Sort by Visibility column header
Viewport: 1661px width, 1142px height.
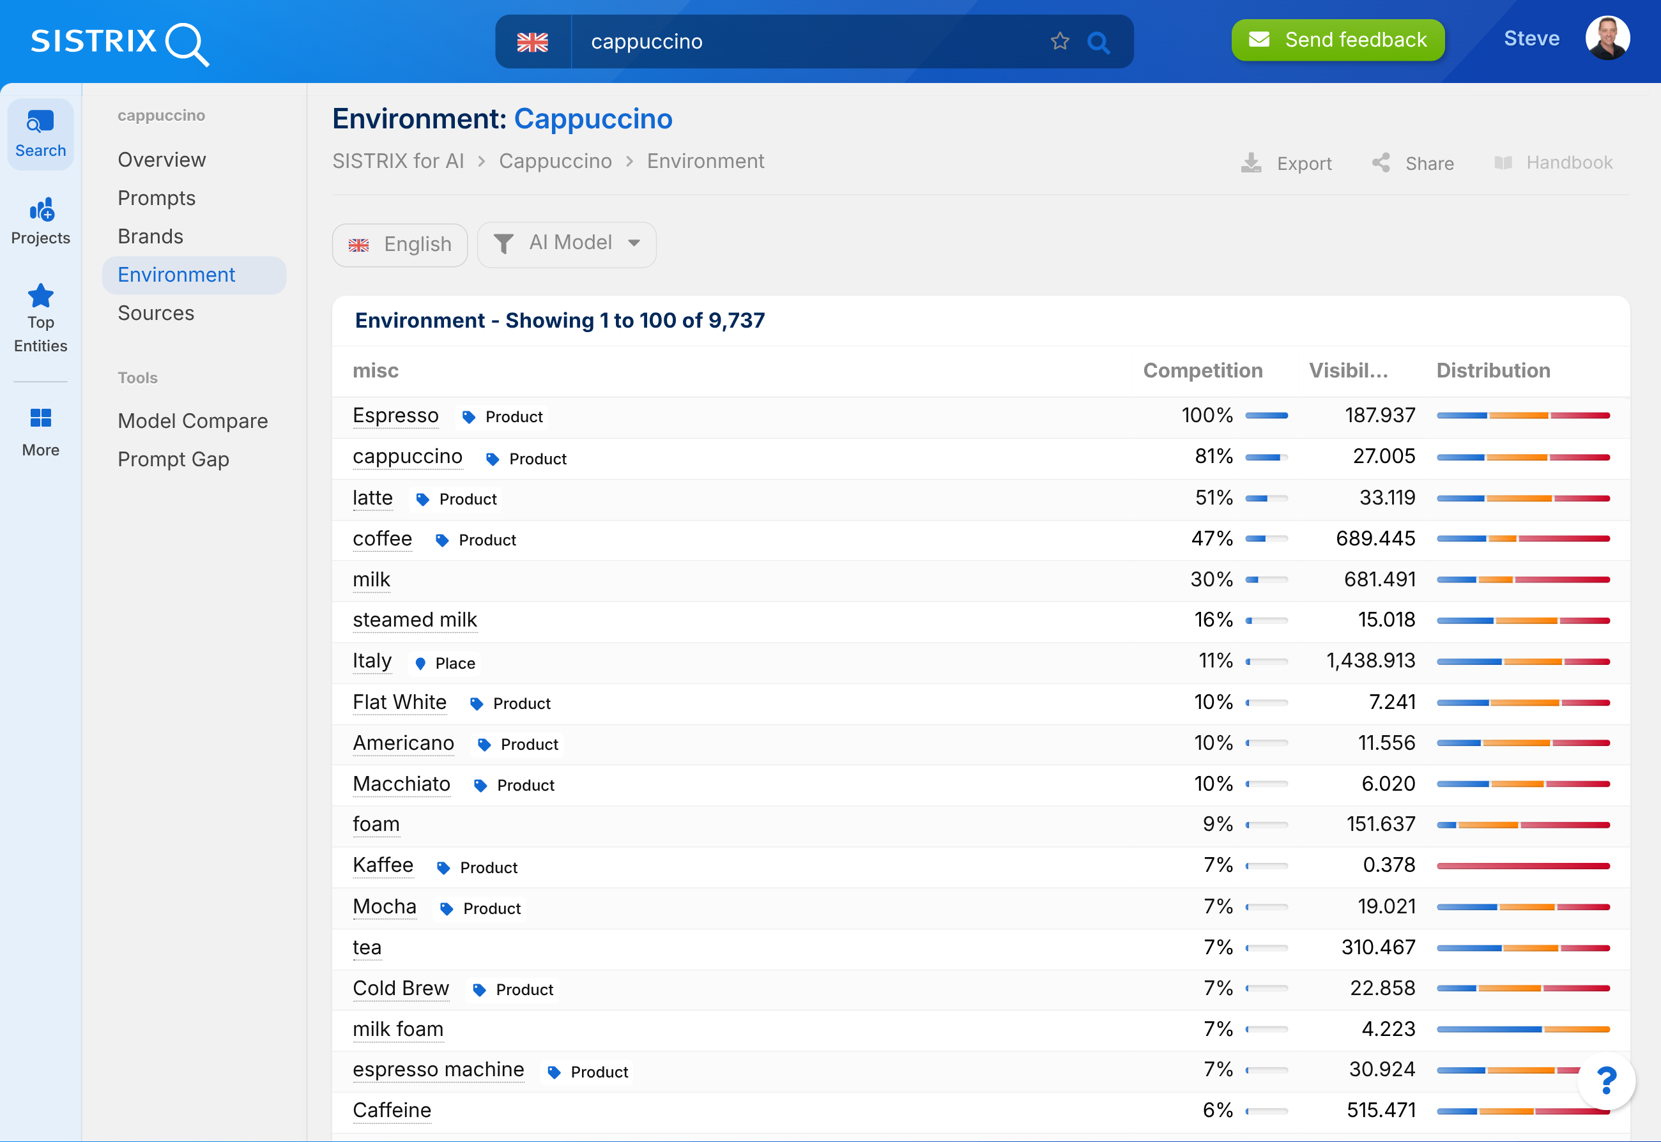1348,370
